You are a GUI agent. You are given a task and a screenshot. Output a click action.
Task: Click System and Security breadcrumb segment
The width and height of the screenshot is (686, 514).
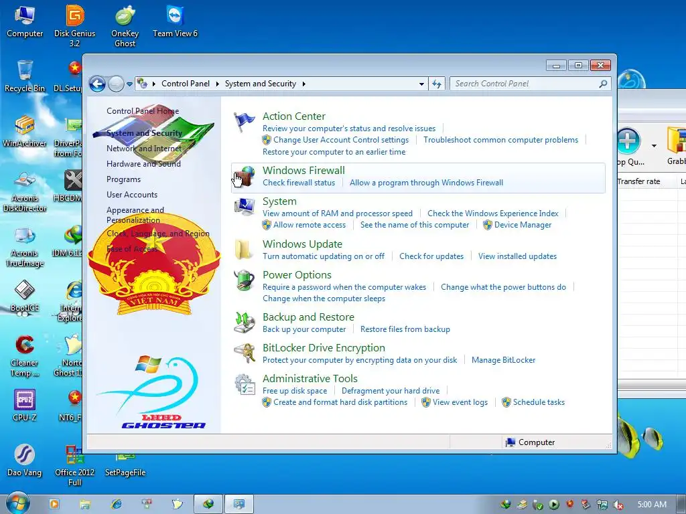pos(261,84)
